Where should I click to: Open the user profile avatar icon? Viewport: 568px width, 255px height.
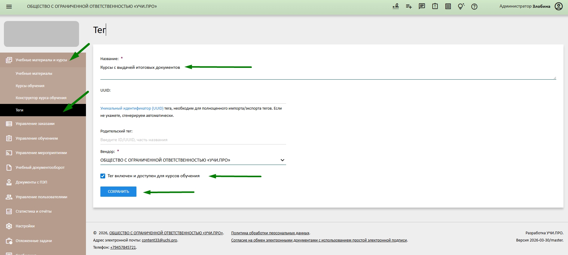559,7
